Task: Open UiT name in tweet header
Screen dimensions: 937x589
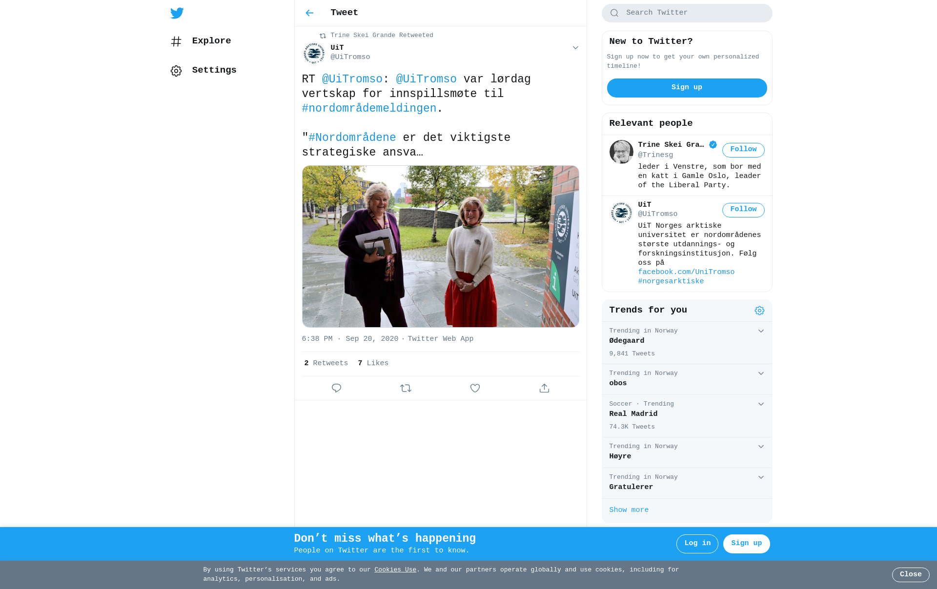Action: click(x=337, y=48)
